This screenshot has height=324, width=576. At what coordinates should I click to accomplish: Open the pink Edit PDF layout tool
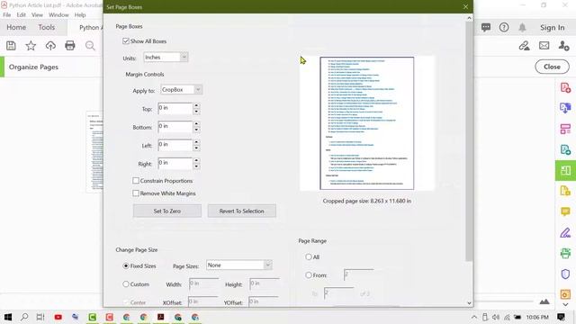tap(565, 129)
